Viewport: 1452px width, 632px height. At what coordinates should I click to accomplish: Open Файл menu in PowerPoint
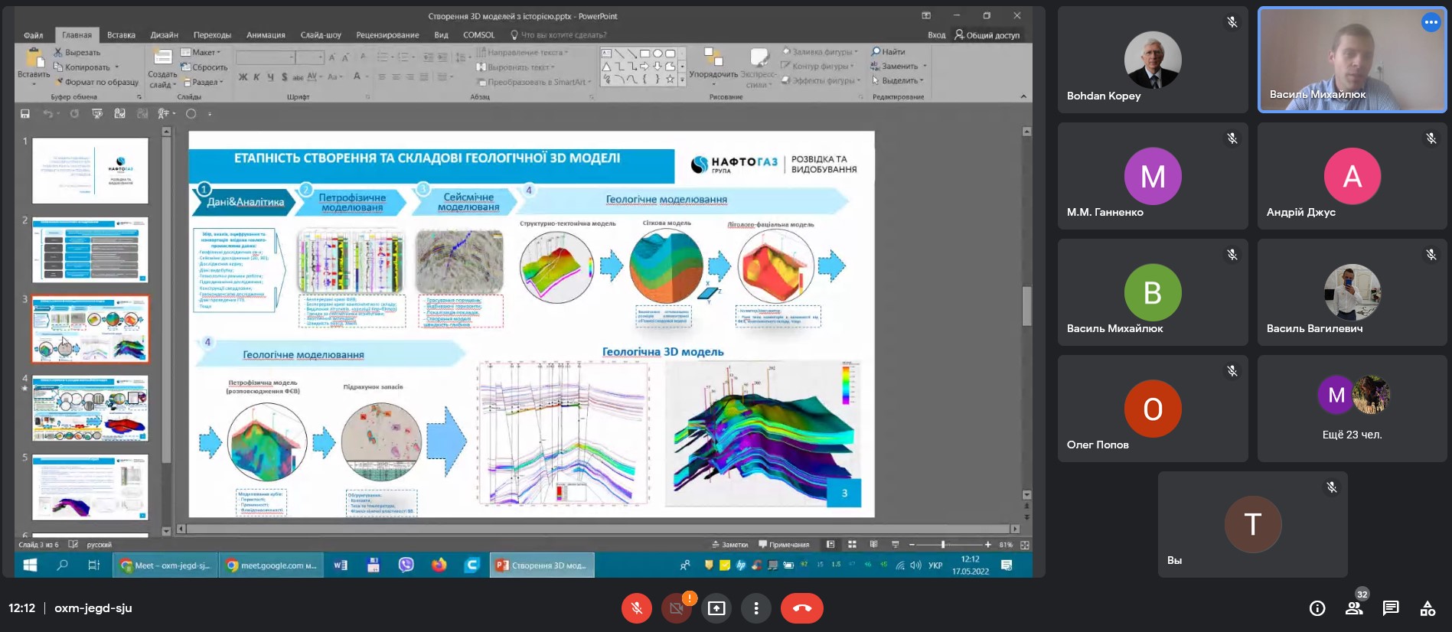[33, 35]
